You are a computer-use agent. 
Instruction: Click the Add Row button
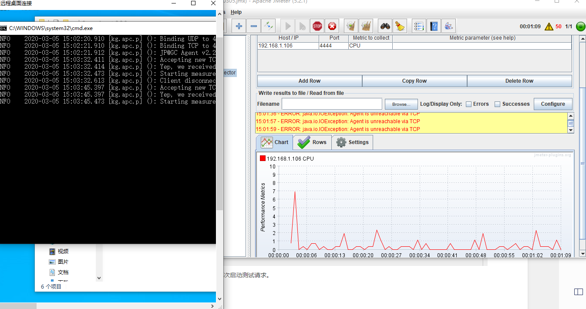310,81
